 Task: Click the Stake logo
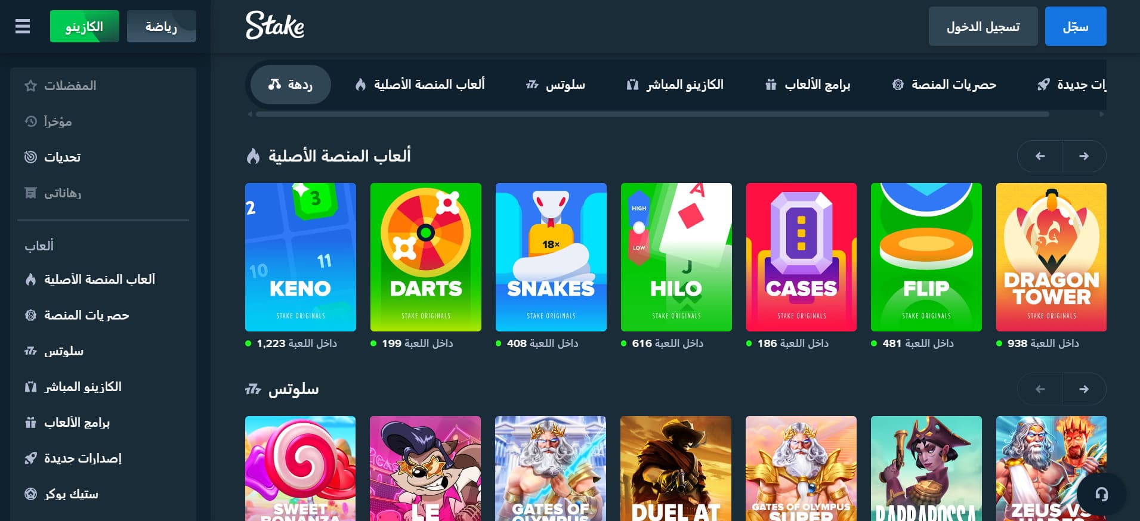tap(275, 26)
